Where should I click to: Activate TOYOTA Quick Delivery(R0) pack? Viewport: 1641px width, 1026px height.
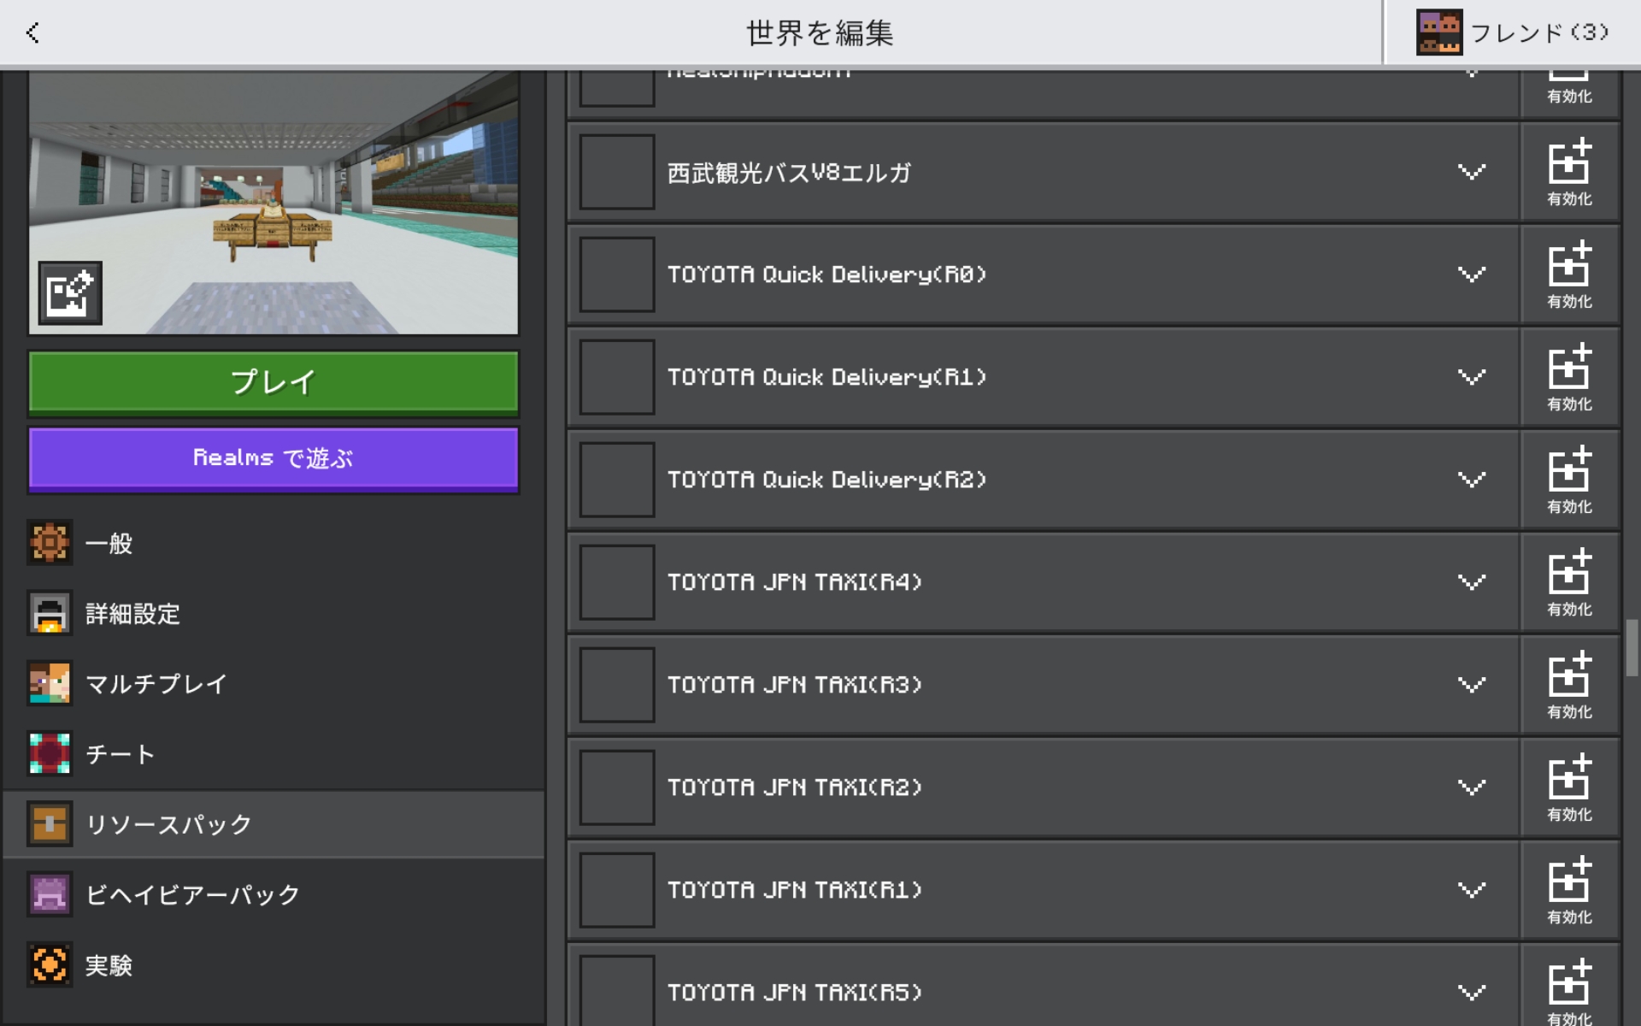(1569, 274)
